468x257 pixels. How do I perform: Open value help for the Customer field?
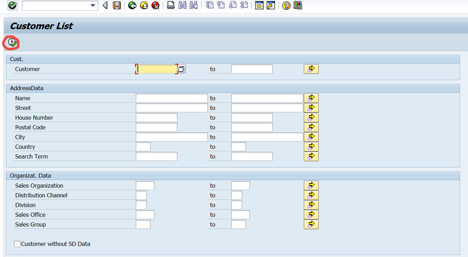[x=181, y=69]
